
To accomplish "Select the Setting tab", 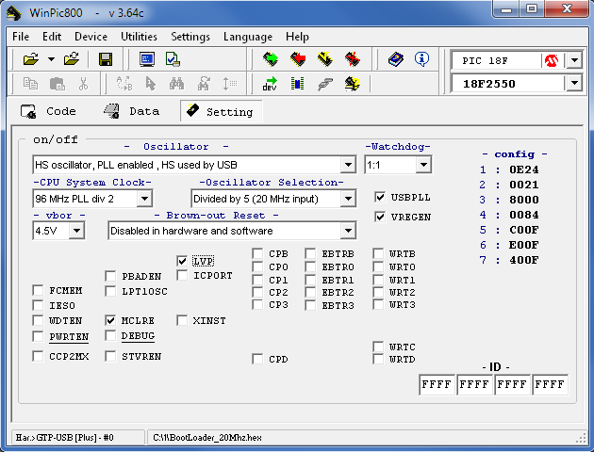I will click(222, 111).
